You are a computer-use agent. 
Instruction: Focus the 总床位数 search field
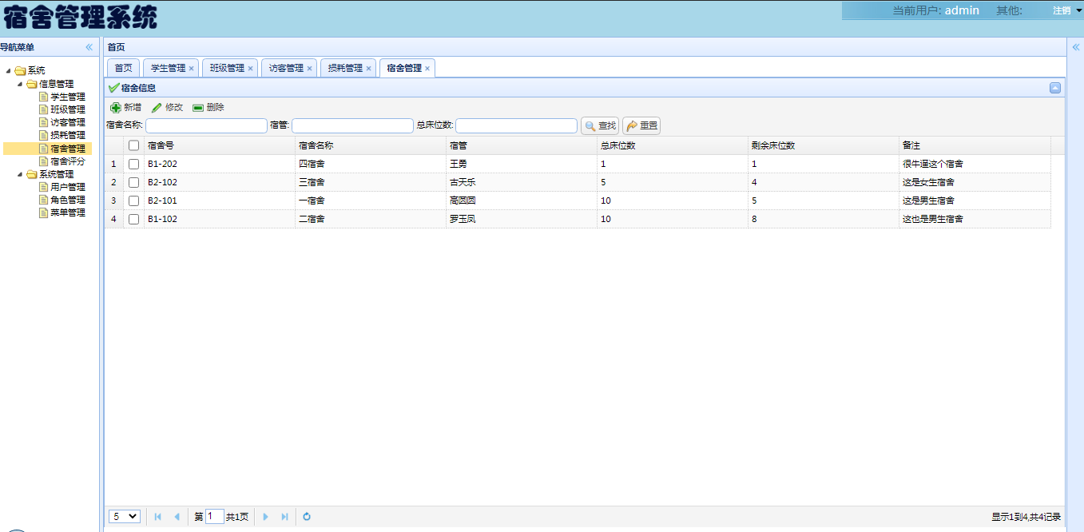[x=516, y=125]
